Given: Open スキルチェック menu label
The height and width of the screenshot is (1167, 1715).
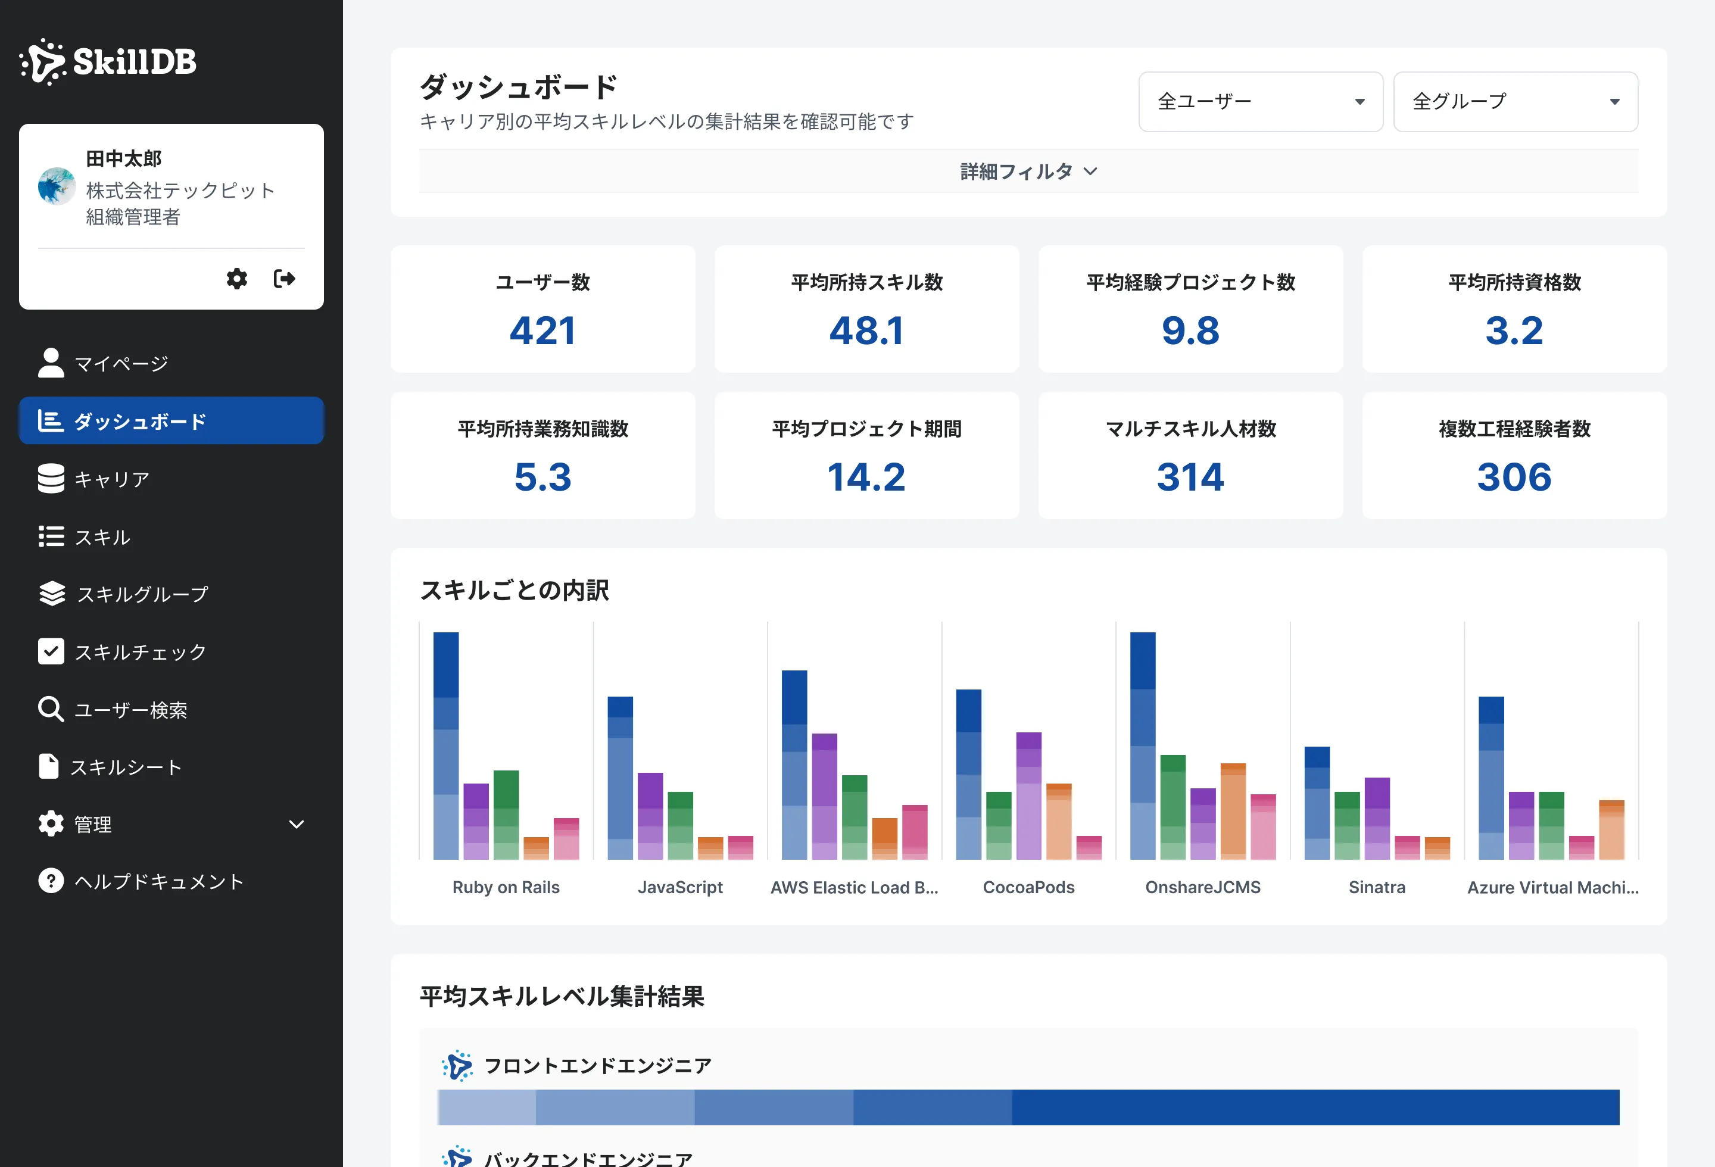Looking at the screenshot, I should 140,652.
